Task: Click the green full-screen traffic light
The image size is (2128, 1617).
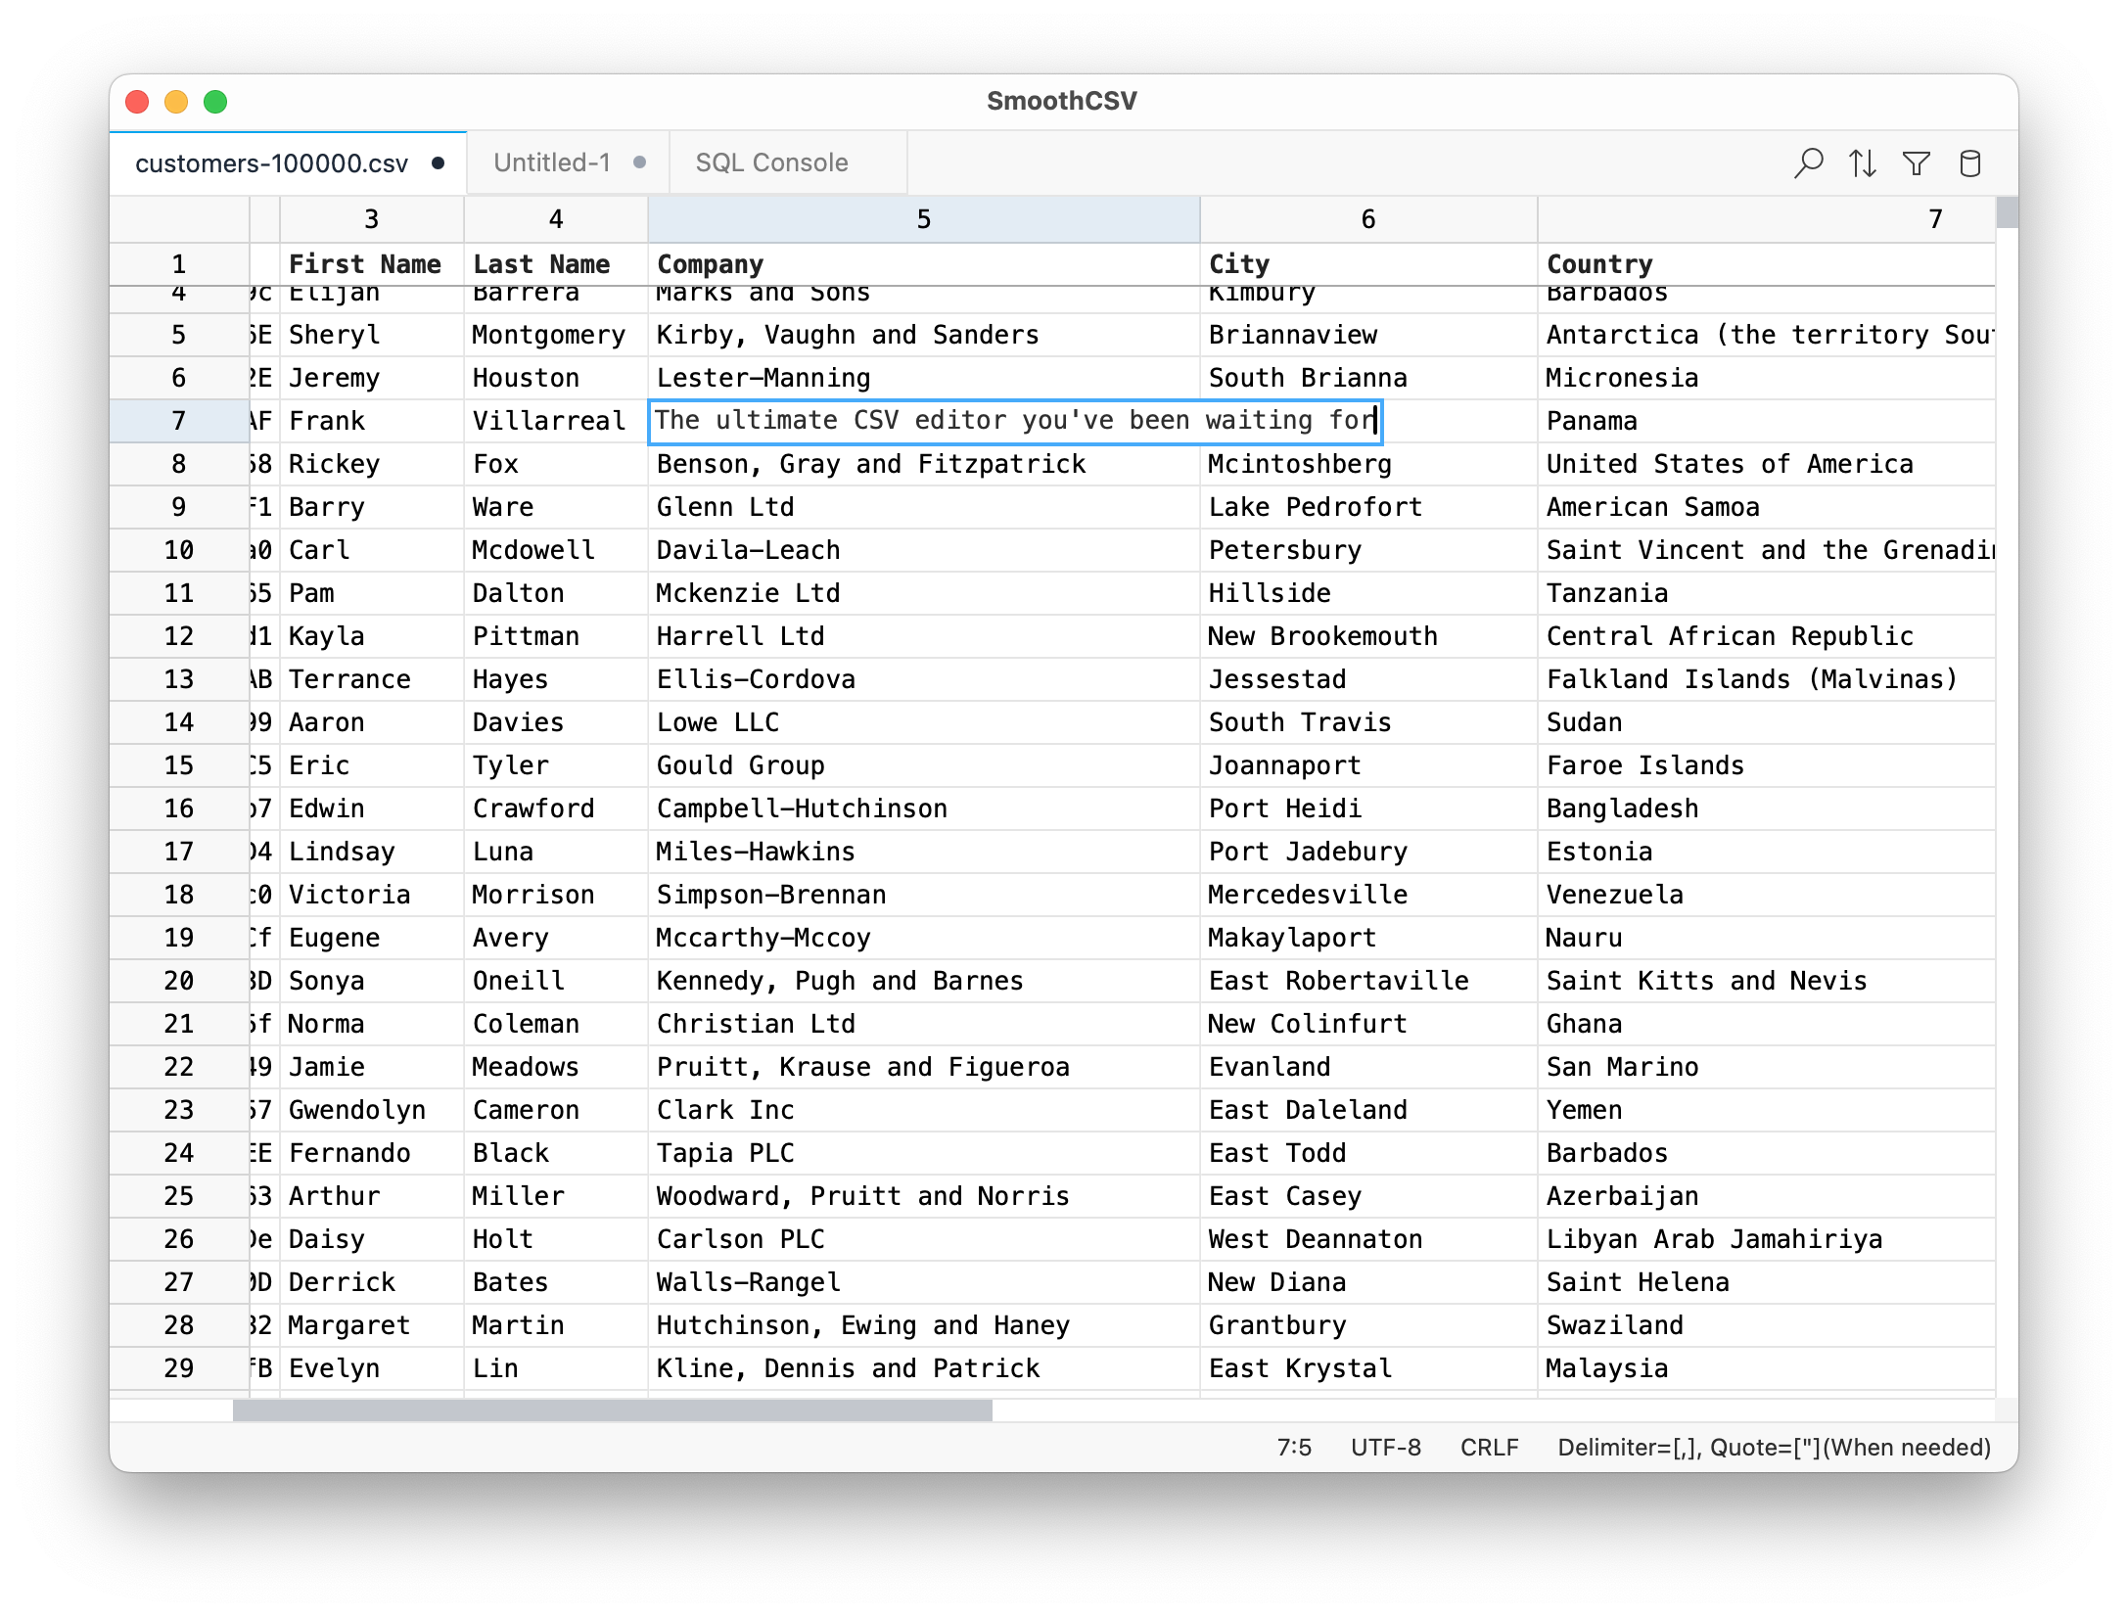Action: pos(212,101)
